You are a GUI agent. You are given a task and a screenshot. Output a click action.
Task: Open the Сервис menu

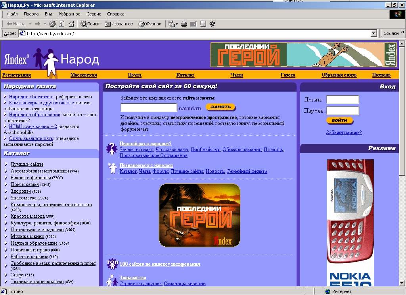click(x=94, y=14)
